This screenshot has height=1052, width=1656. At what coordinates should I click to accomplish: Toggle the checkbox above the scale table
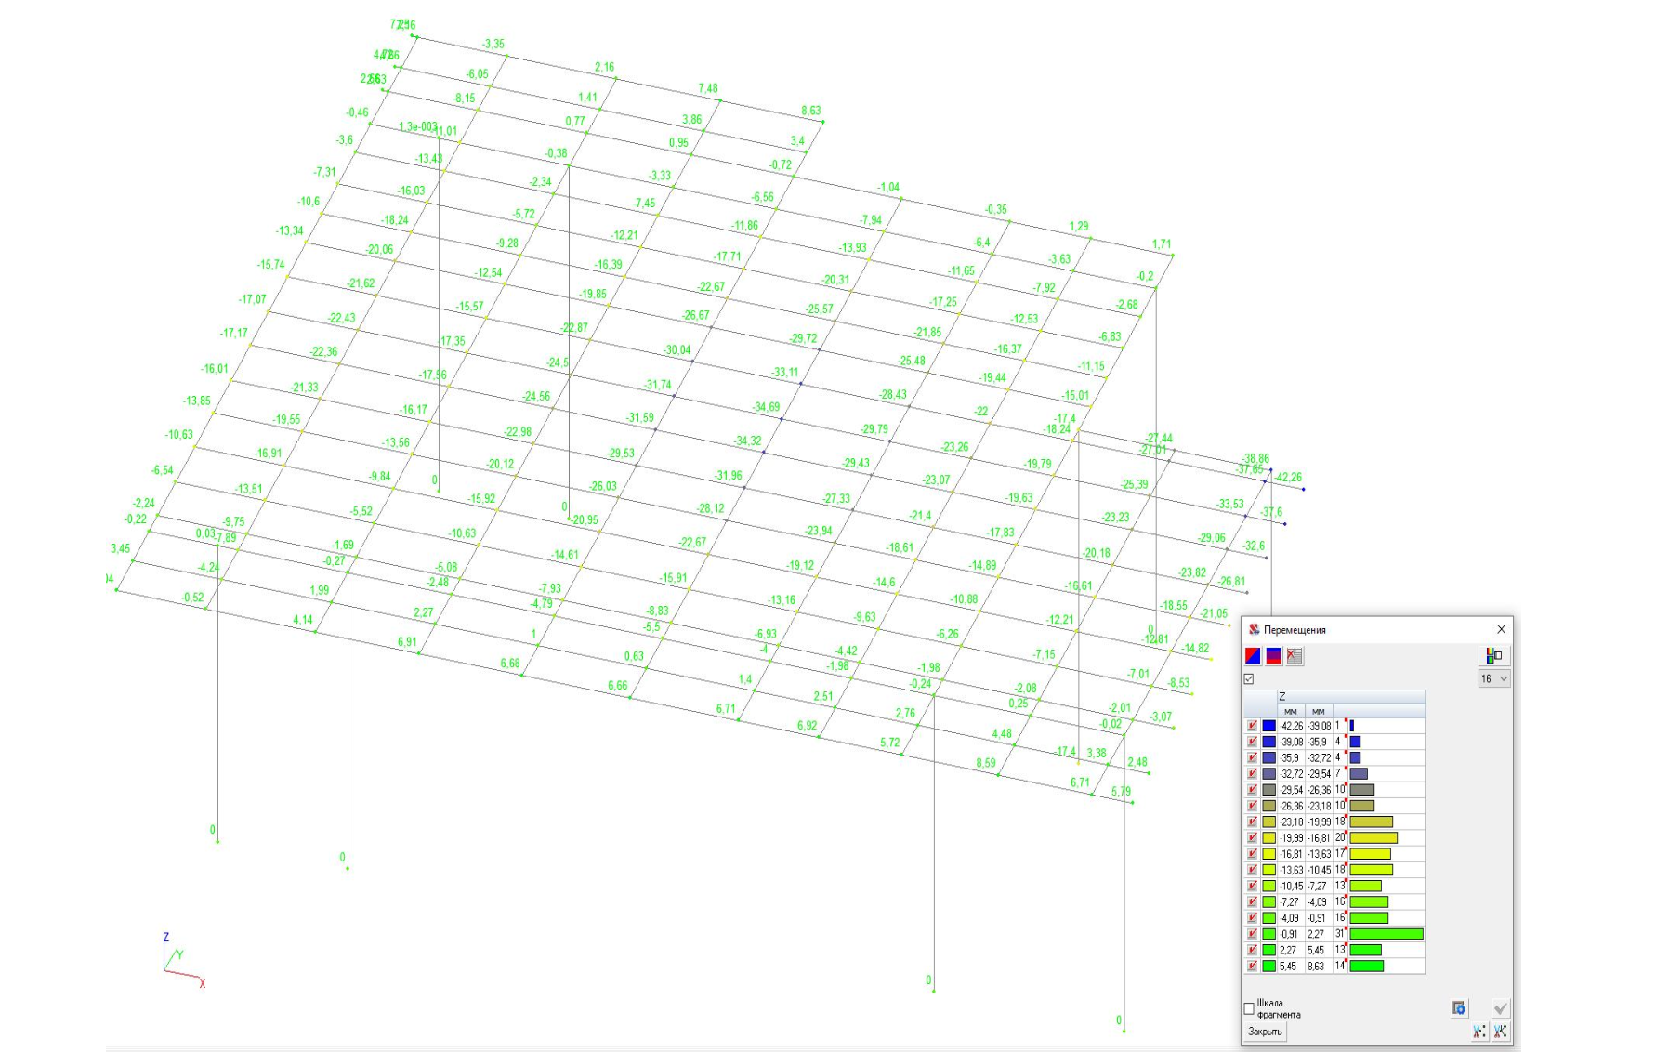(x=1249, y=679)
